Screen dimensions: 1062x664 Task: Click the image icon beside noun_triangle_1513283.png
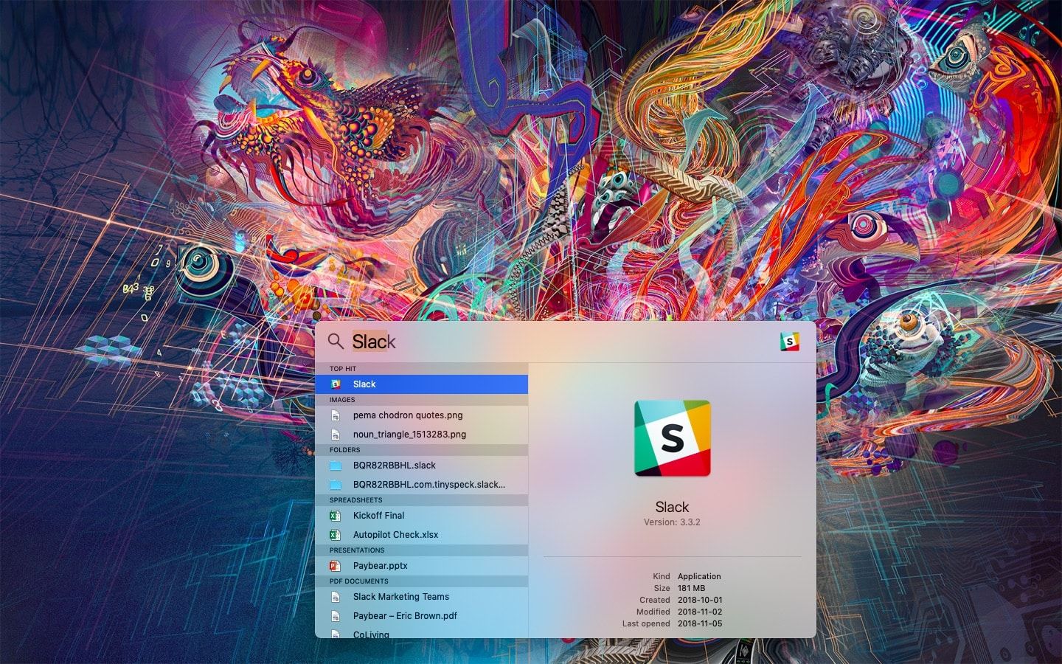335,435
